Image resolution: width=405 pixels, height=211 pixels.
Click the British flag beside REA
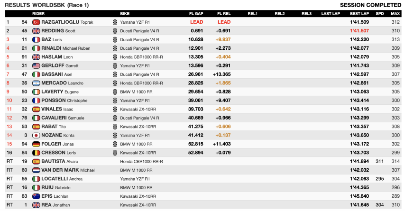(x=36, y=205)
